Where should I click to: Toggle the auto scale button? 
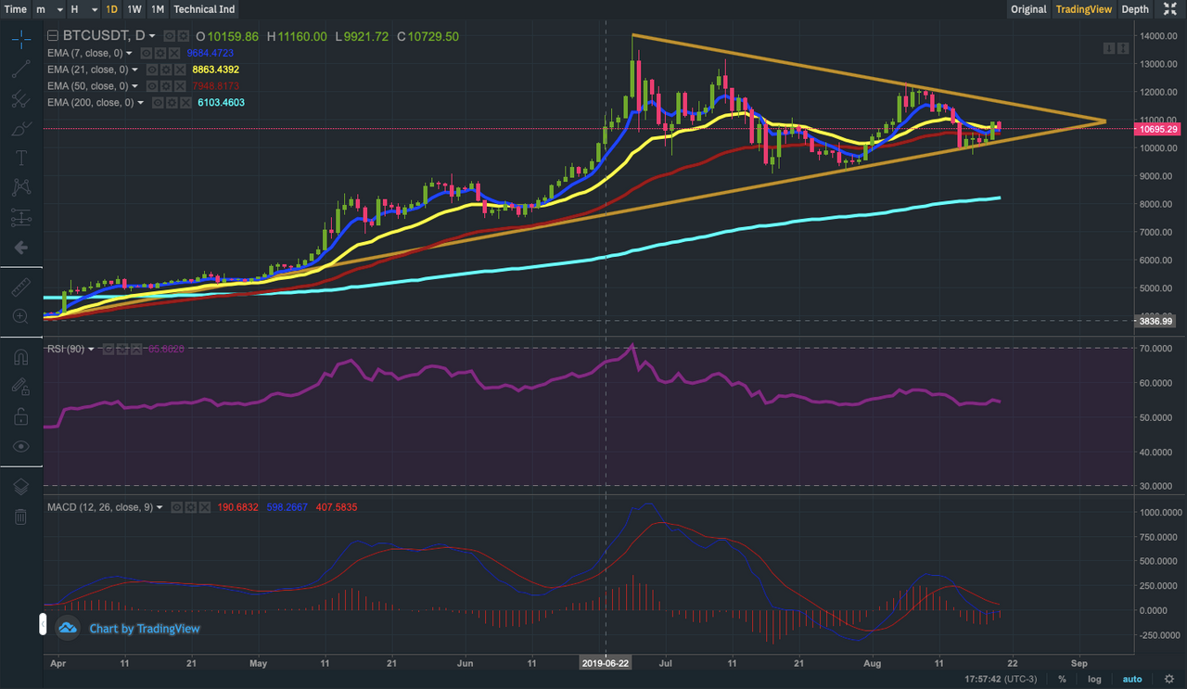click(1132, 679)
